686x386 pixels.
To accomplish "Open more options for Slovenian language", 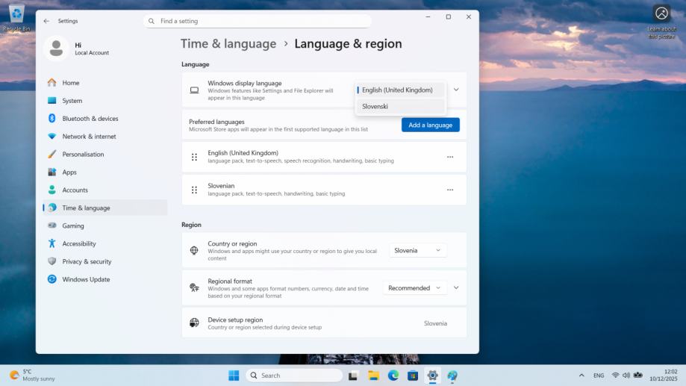I will pos(450,190).
